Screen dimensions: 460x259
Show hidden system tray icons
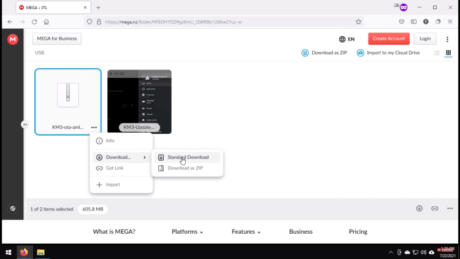tap(391, 252)
